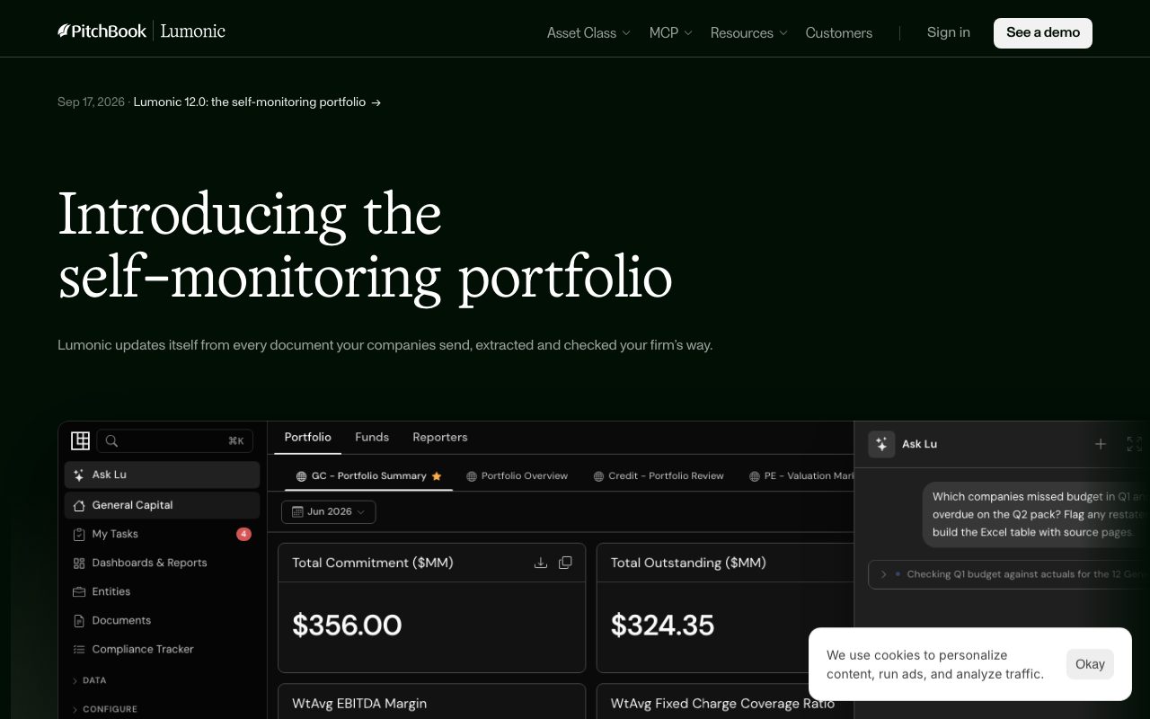Open the Credit - Portfolio Review view tab

click(x=659, y=475)
